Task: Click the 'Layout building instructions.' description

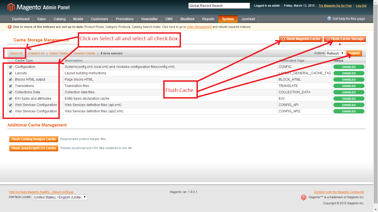Action: click(x=86, y=73)
